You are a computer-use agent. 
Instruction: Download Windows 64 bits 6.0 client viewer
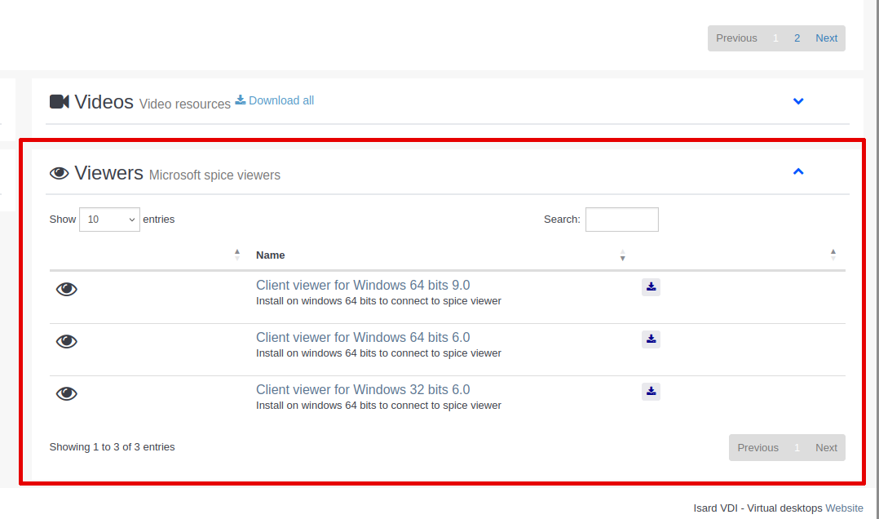pyautogui.click(x=651, y=339)
